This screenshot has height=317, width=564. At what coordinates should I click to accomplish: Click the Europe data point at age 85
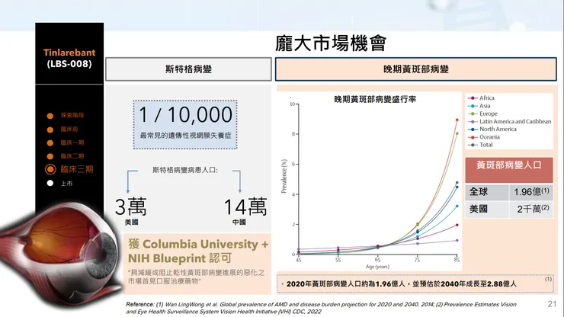pos(457,133)
